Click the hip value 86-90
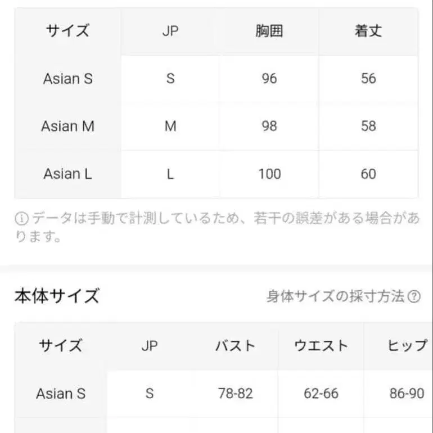 407,393
